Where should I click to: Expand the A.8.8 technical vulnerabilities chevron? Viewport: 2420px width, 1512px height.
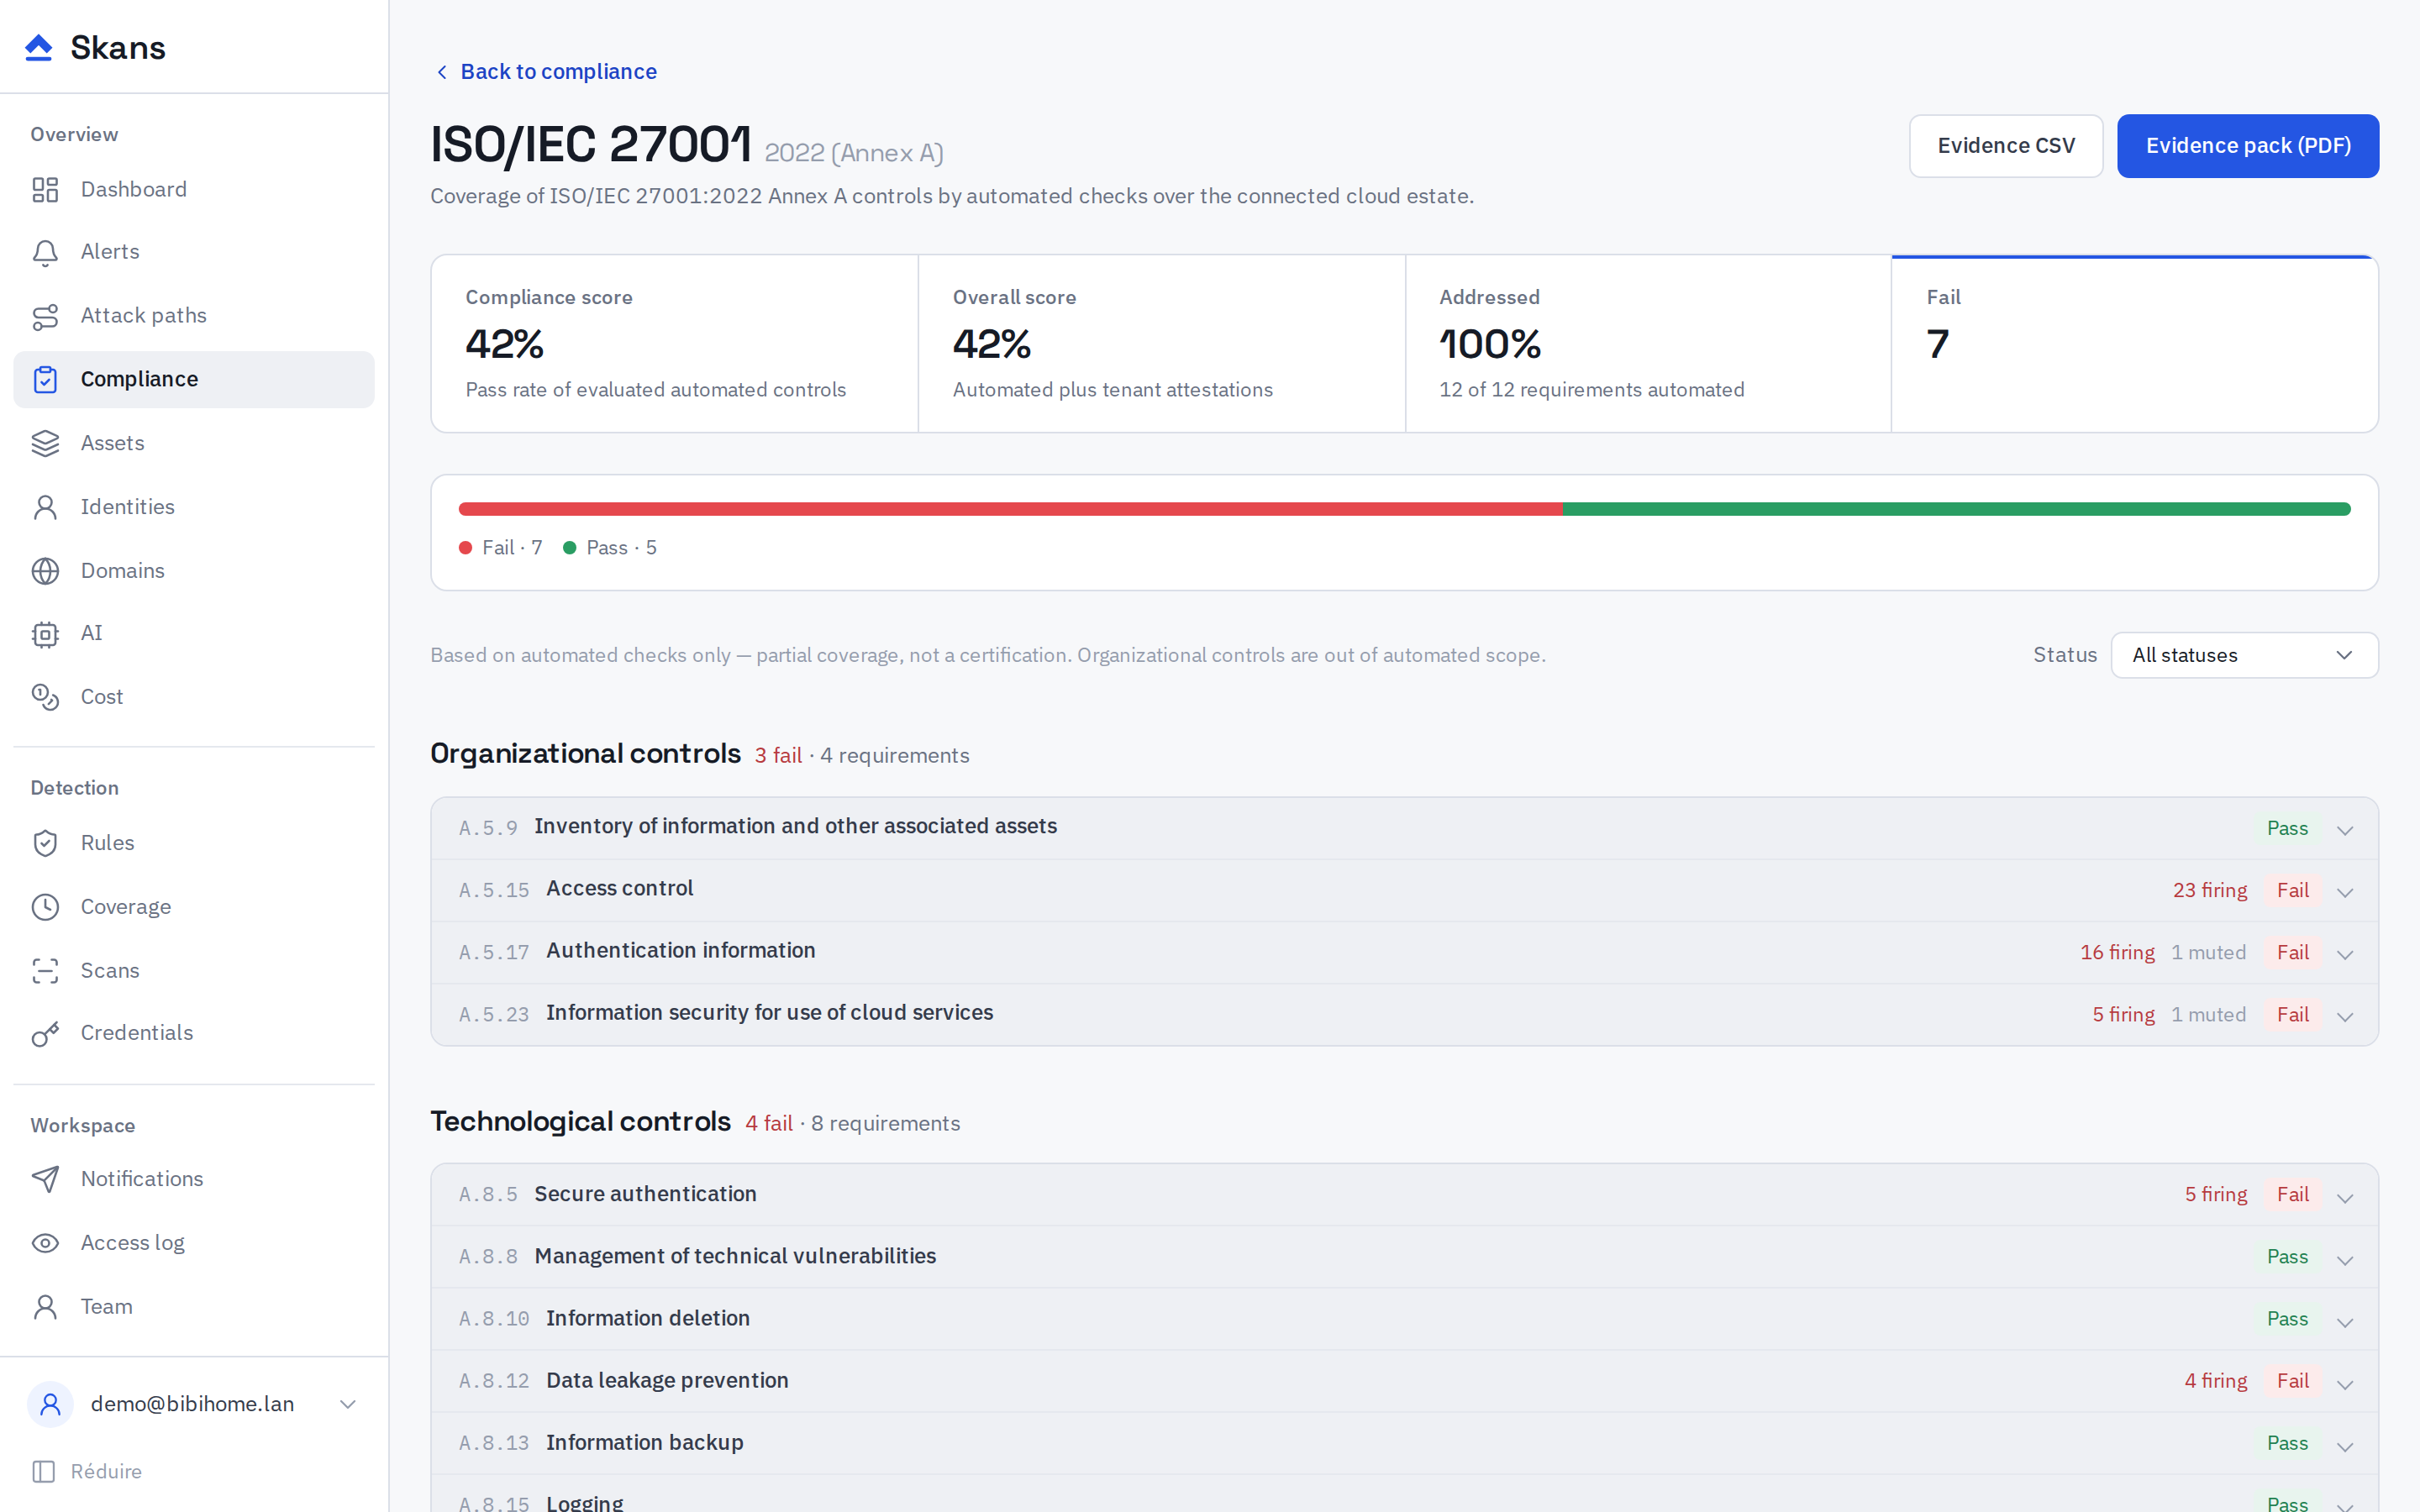click(2345, 1259)
